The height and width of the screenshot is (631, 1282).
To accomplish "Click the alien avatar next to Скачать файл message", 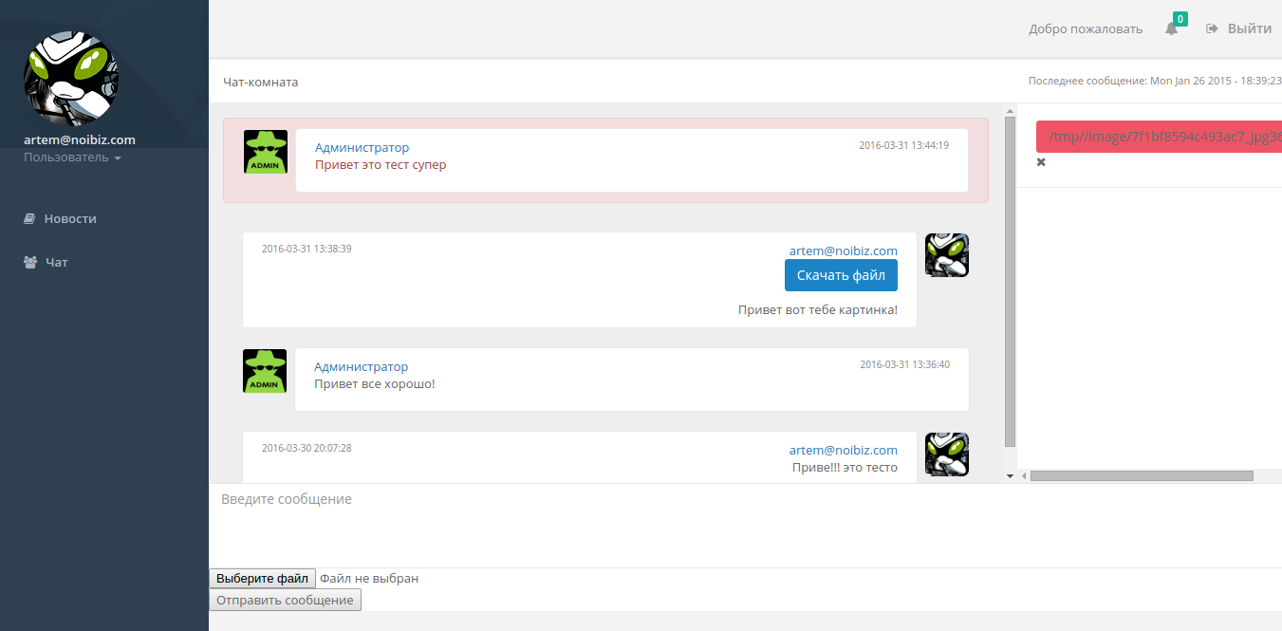I will point(946,254).
